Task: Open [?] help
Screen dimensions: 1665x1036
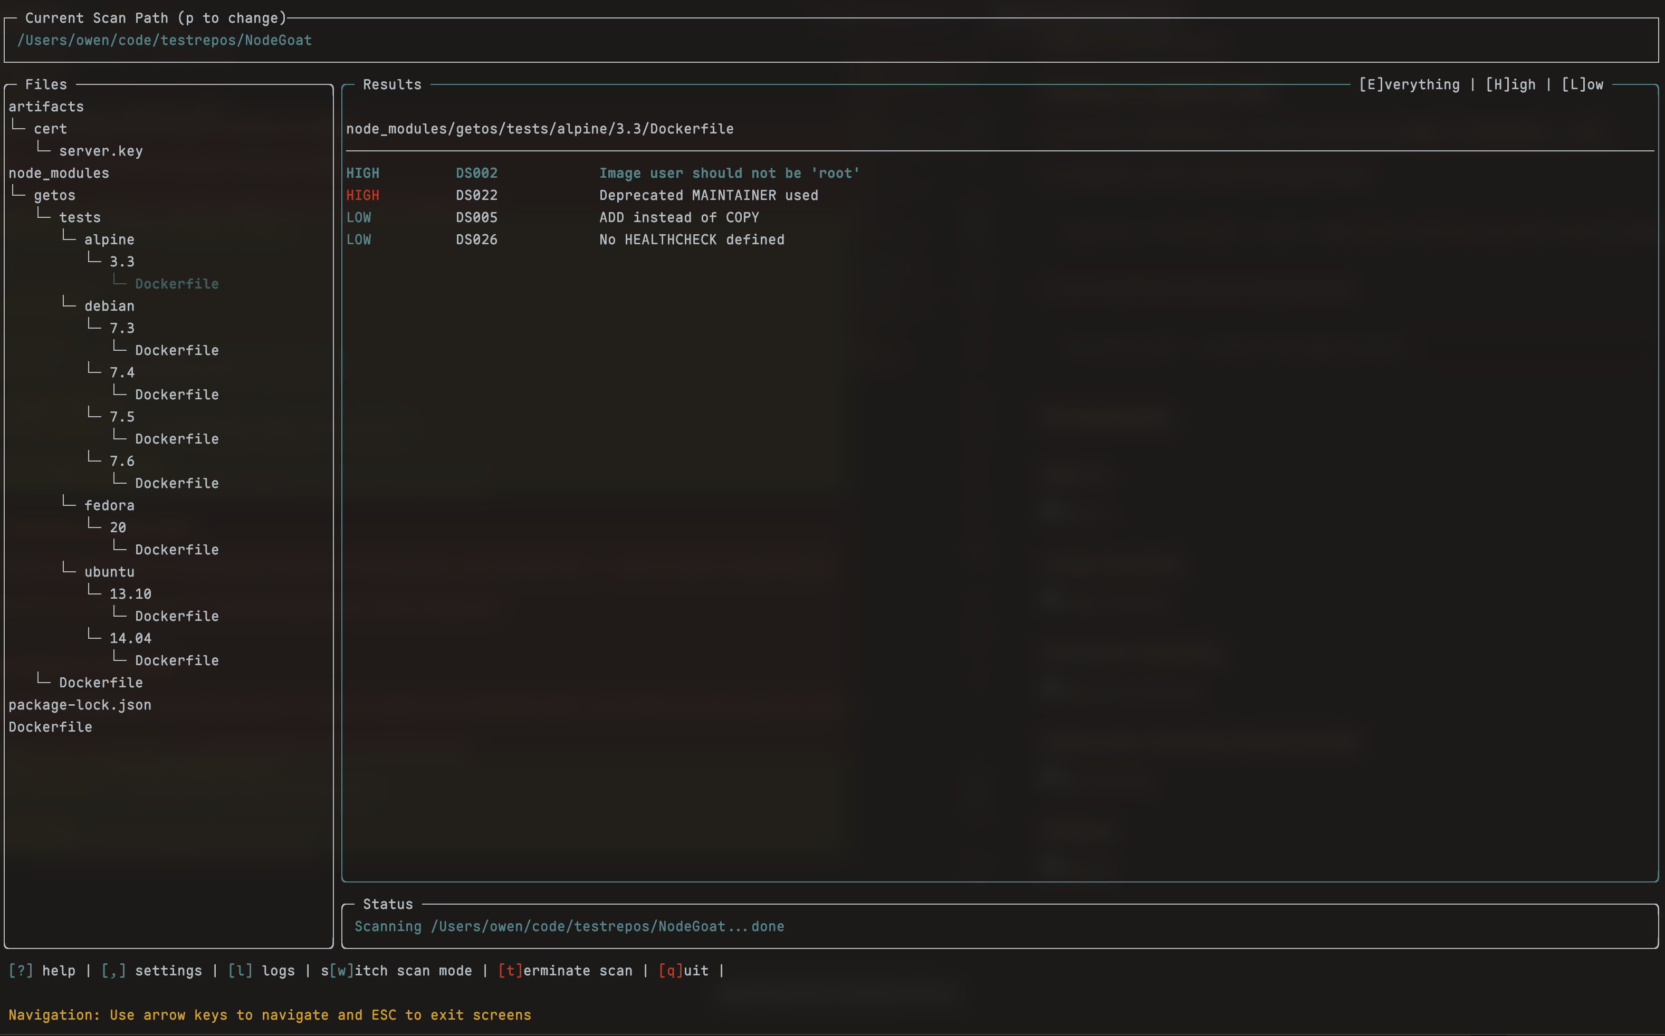Action: point(42,971)
